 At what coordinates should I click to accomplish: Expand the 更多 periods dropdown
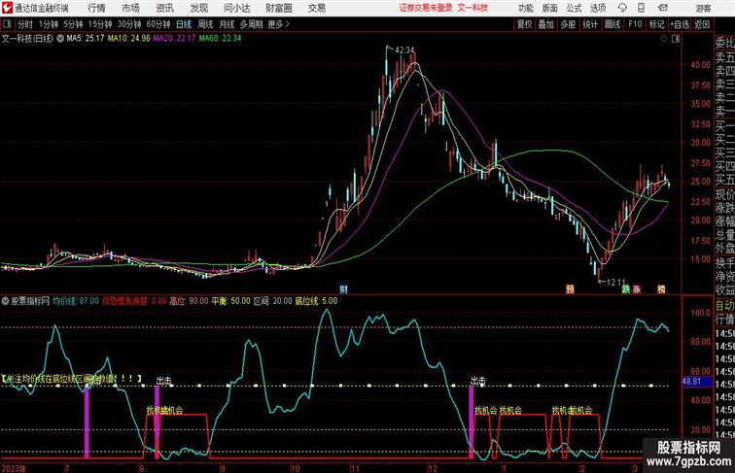(x=278, y=24)
